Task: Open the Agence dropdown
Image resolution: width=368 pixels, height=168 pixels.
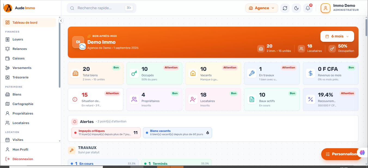Action: [x=262, y=8]
